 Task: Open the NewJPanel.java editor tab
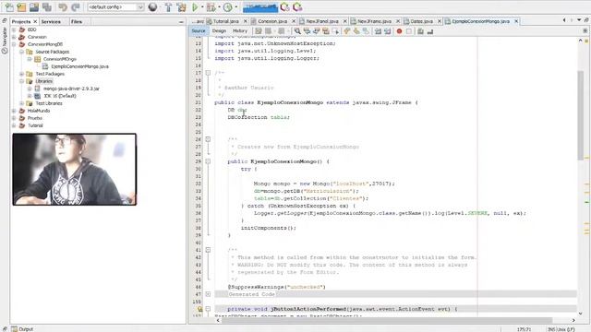[321, 21]
